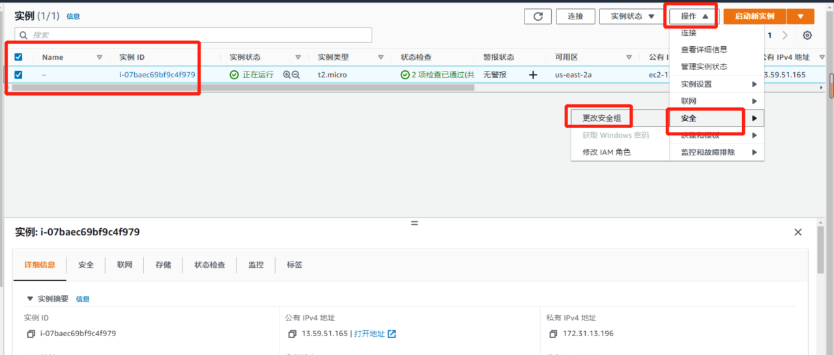This screenshot has height=355, width=834.
Task: Click the vertical scrollbar of details panel
Action: (x=822, y=250)
